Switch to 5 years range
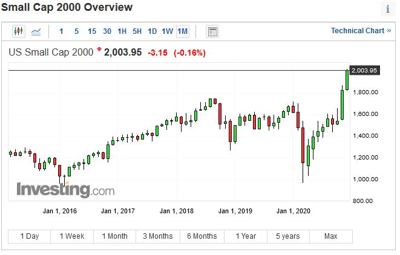Viewport: 400px width, 255px height. coord(288,236)
